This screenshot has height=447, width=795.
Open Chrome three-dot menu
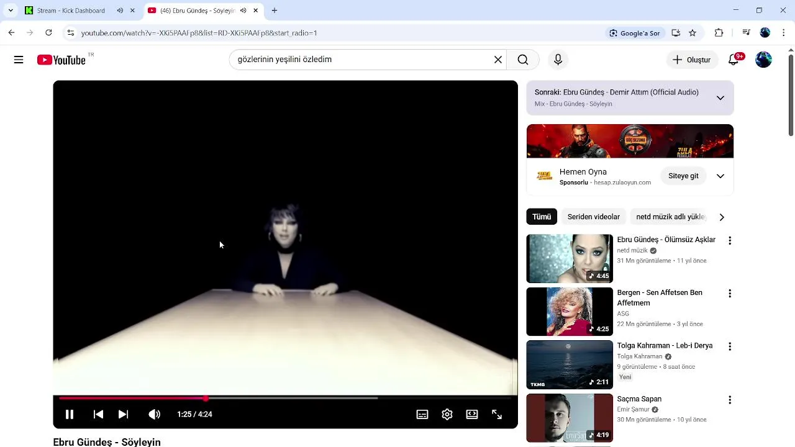click(784, 33)
